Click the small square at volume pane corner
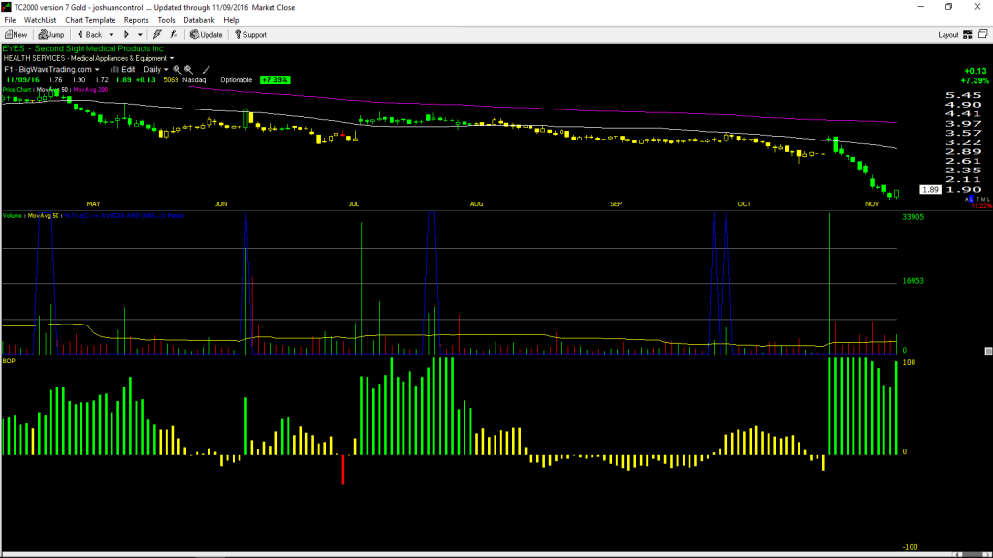The width and height of the screenshot is (993, 558). pos(988,351)
